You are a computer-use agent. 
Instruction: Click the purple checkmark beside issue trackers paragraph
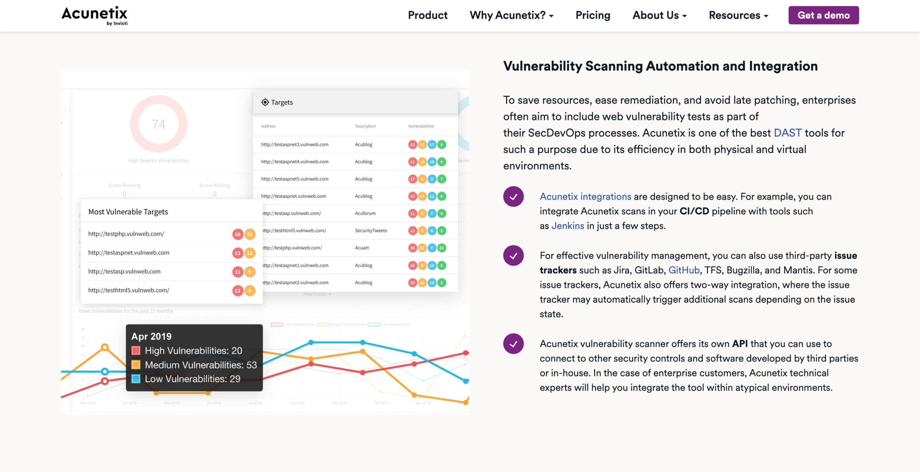point(513,255)
